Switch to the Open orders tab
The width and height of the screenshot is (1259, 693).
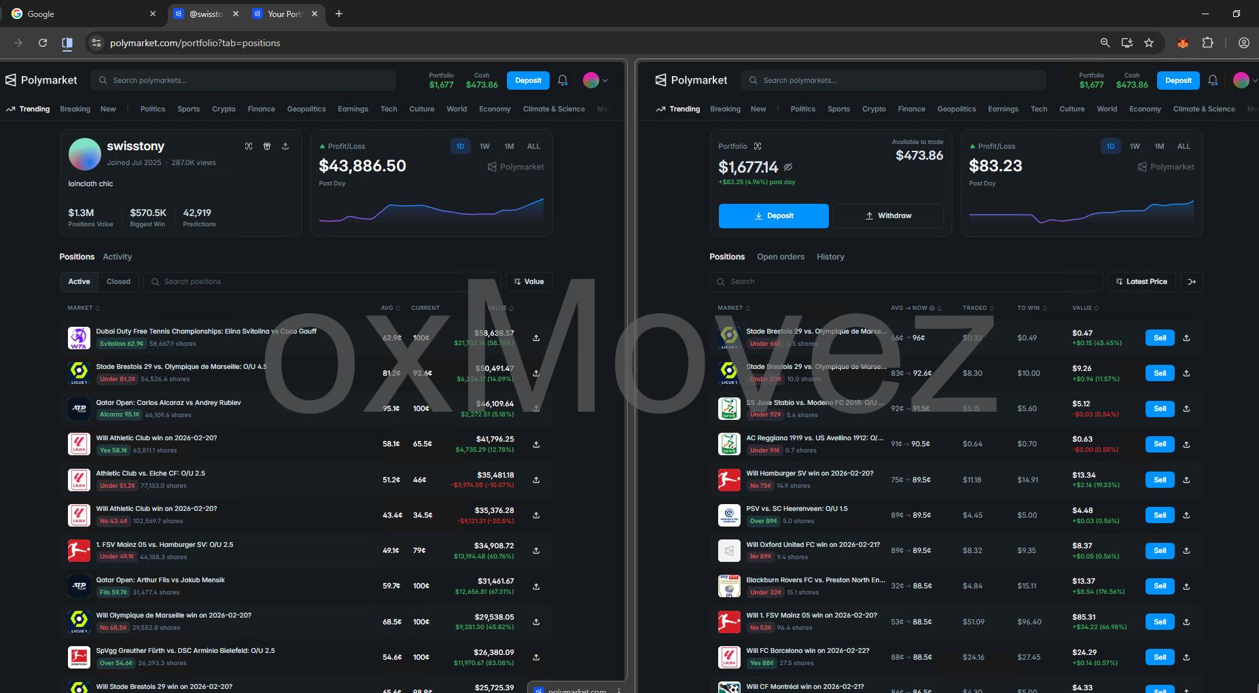pos(781,257)
